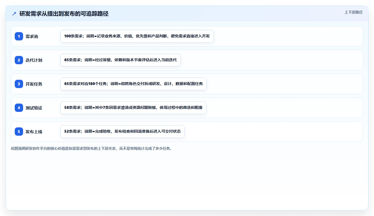
Task: Click the 需求池 stage label
Action: [32, 36]
